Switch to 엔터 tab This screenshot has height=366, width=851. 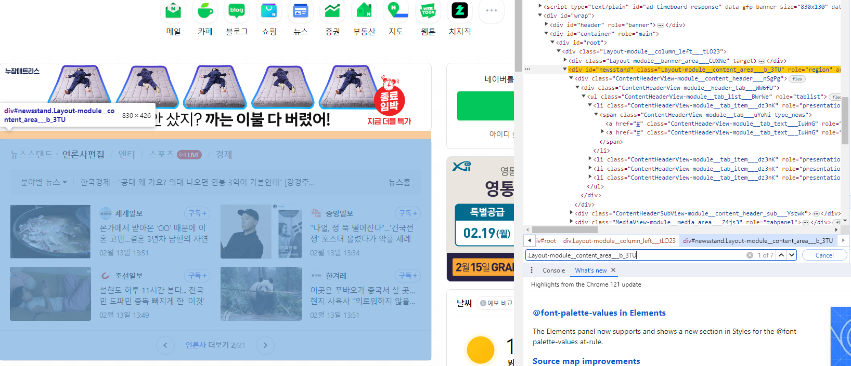pyautogui.click(x=126, y=155)
